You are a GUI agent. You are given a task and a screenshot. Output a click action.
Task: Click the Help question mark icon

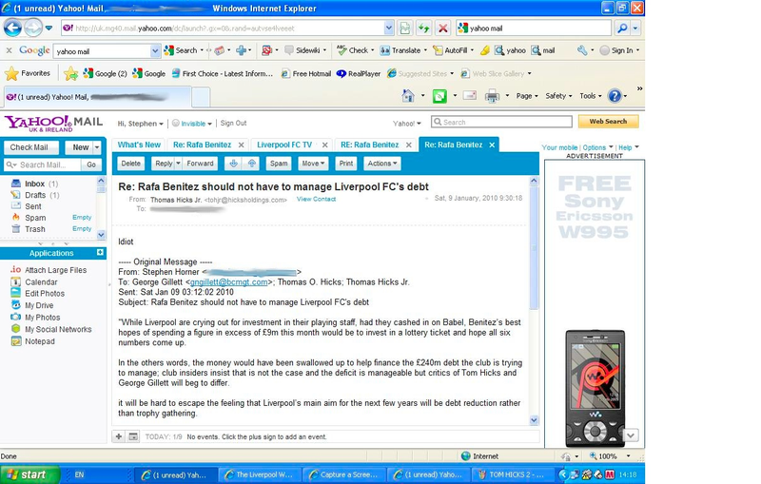pos(615,96)
